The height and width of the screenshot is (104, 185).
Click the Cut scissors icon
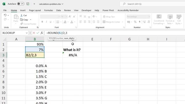tap(21, 15)
